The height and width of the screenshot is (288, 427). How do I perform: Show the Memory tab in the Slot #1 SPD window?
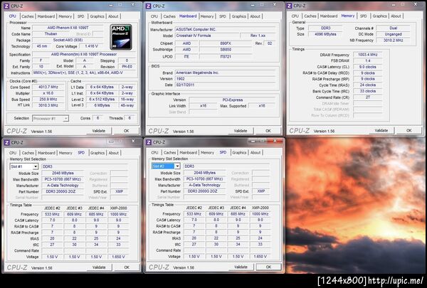pos(65,153)
